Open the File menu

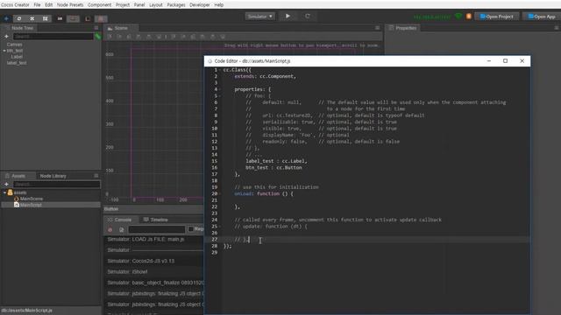click(37, 5)
